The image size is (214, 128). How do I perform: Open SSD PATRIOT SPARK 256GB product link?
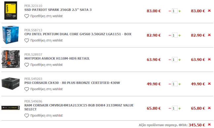coord(58,10)
